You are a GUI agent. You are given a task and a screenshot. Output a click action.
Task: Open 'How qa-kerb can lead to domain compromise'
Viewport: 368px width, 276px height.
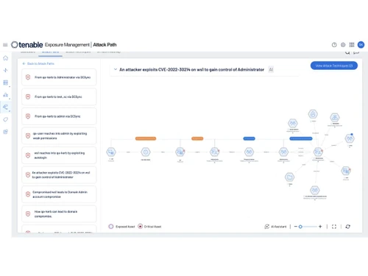coord(59,213)
